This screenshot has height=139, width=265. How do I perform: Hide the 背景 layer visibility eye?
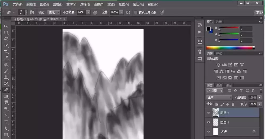(x=208, y=132)
